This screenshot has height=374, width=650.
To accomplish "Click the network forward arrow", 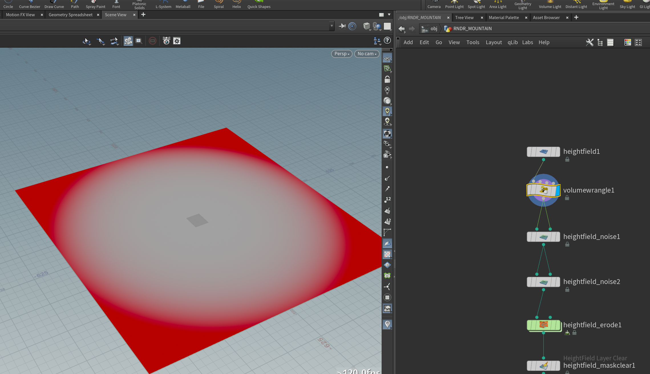I will (x=412, y=29).
